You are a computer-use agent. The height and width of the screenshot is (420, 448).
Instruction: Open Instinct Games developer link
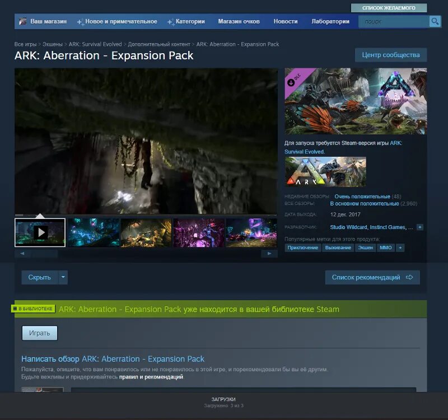388,227
